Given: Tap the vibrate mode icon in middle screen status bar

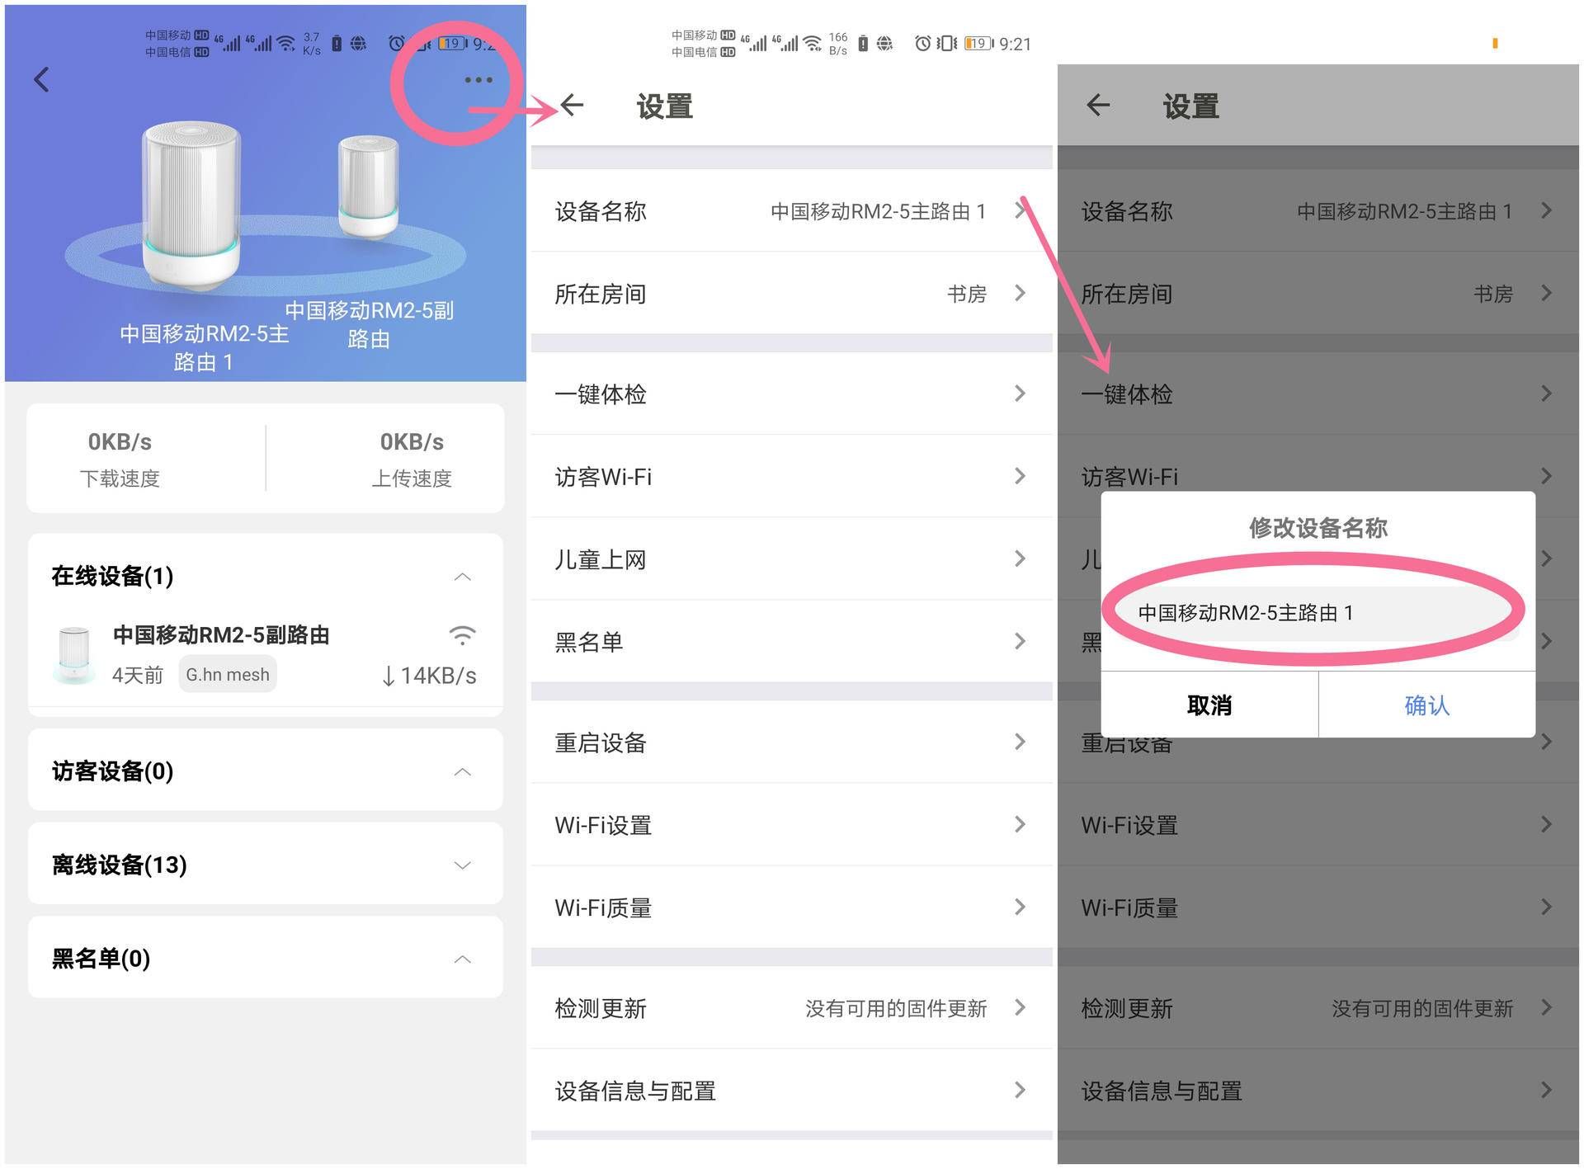Looking at the screenshot, I should click(x=947, y=43).
